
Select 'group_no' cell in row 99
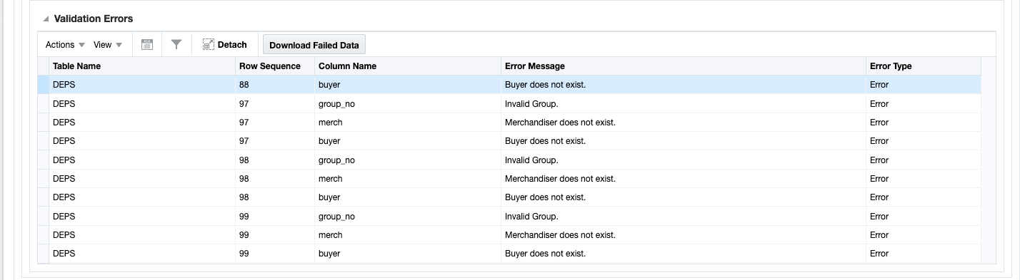408,217
